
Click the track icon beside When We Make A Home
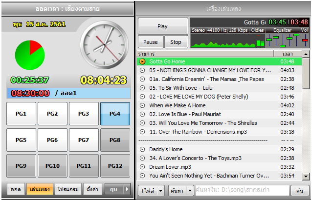coord(142,105)
